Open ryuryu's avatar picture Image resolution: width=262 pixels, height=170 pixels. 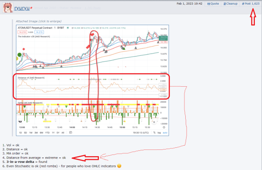(8, 8)
